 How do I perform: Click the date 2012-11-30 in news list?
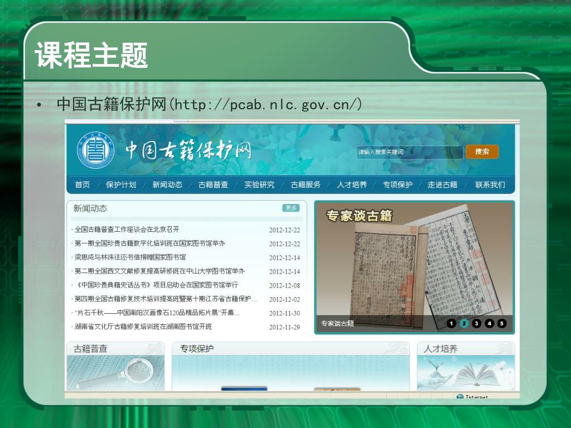tap(285, 313)
